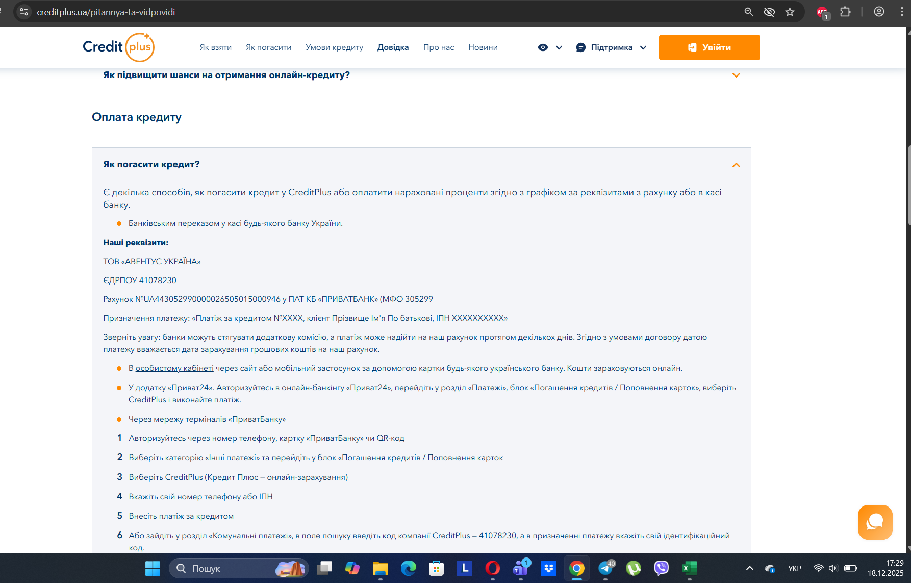Open Excel from the taskbar
Viewport: 911px width, 583px height.
690,568
